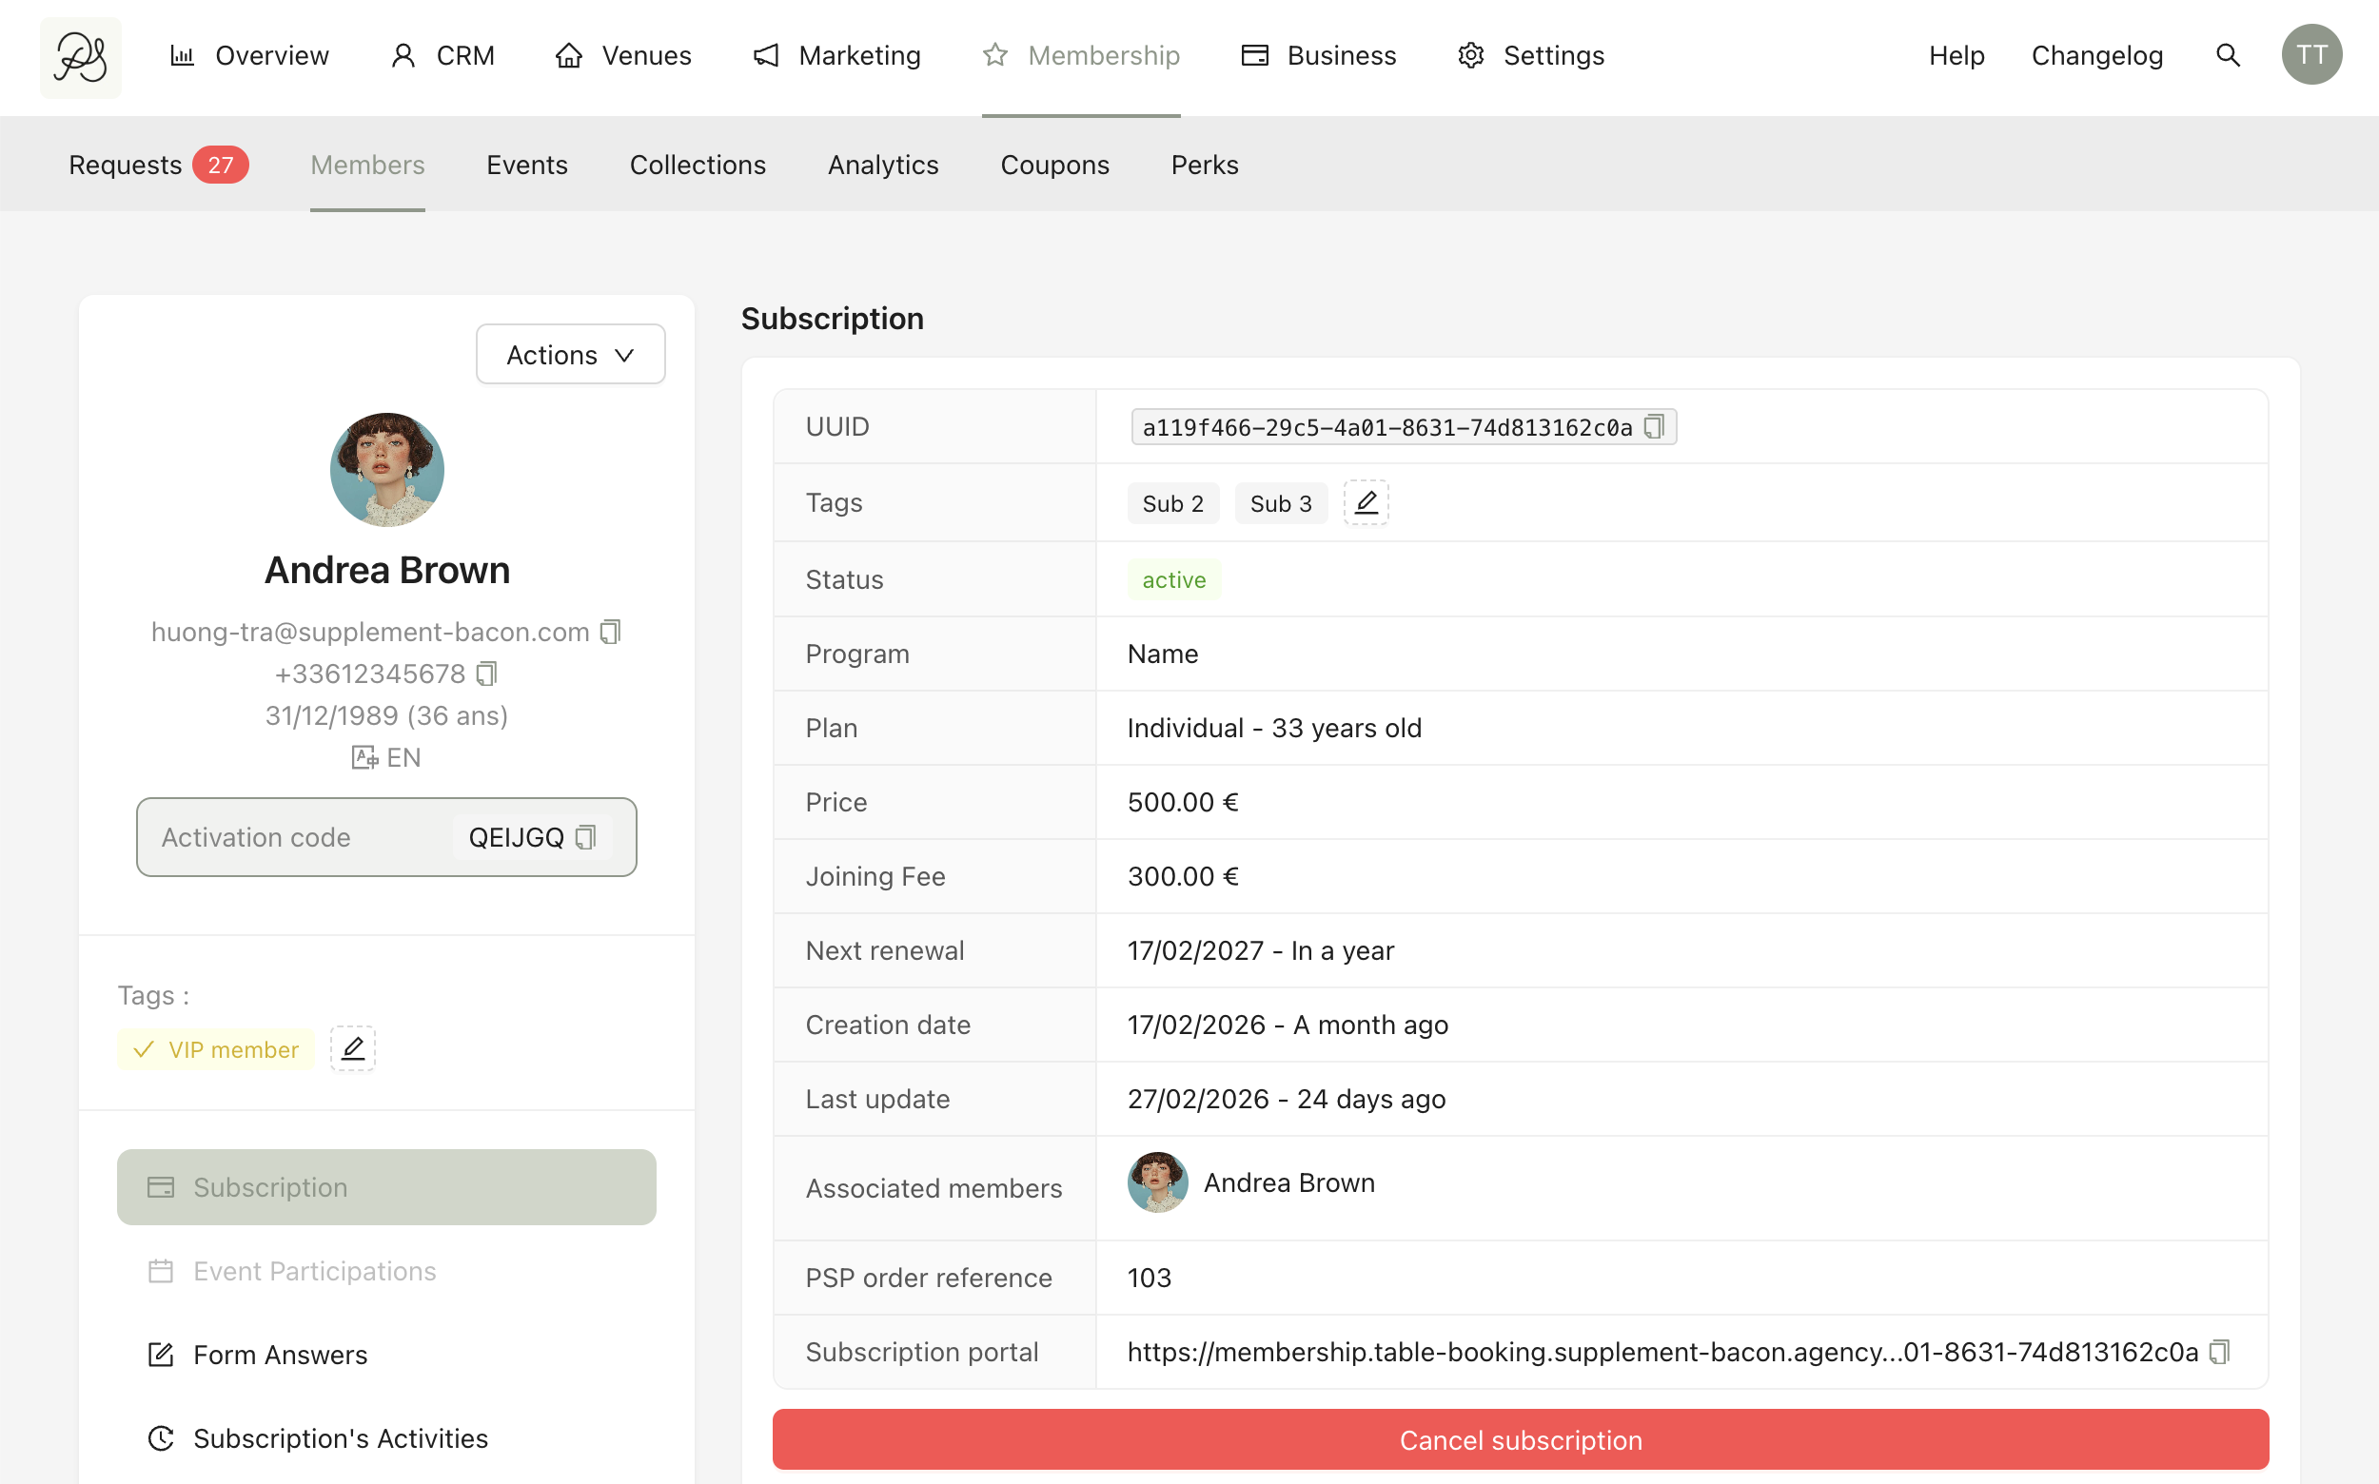Open the Actions dropdown
This screenshot has height=1484, width=2379.
coord(570,354)
